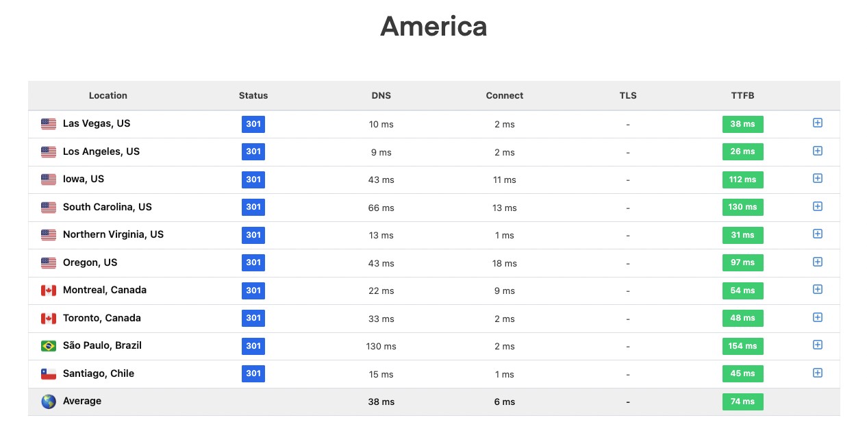This screenshot has height=444, width=867.
Task: Click the São Paulo 154 ms TTFB badge
Action: (742, 346)
